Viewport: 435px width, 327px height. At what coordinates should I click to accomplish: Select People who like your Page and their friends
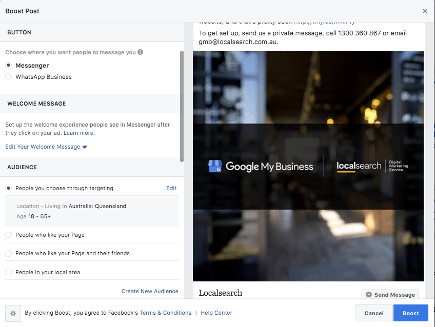9,253
